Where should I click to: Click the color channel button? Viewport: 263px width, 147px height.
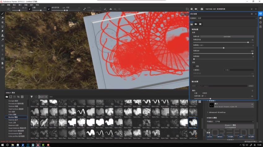(x=210, y=136)
